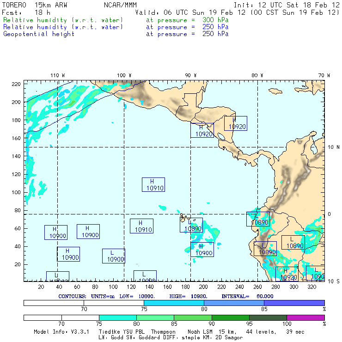This screenshot has height=342, width=342.
Task: Choose the light green 80–85% swatch
Action: (155, 318)
